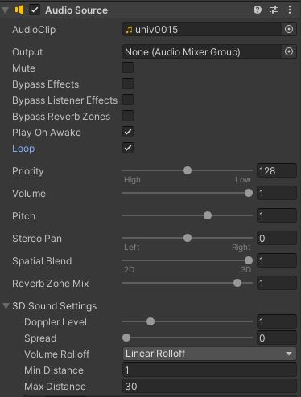The width and height of the screenshot is (301, 397).
Task: Turn off the Loop checkbox
Action: [128, 148]
